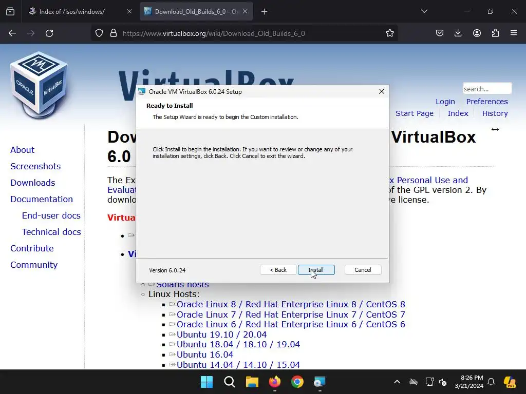This screenshot has width=526, height=394.
Task: Open Downloads in the sidebar
Action: pos(32,183)
